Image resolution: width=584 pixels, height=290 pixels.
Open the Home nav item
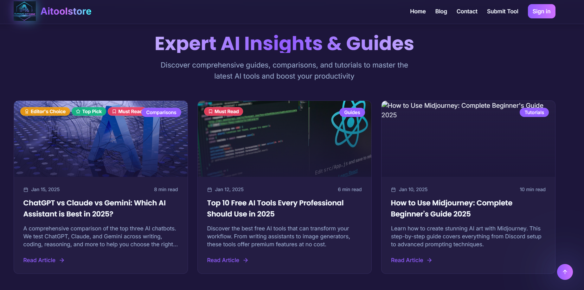tap(418, 11)
